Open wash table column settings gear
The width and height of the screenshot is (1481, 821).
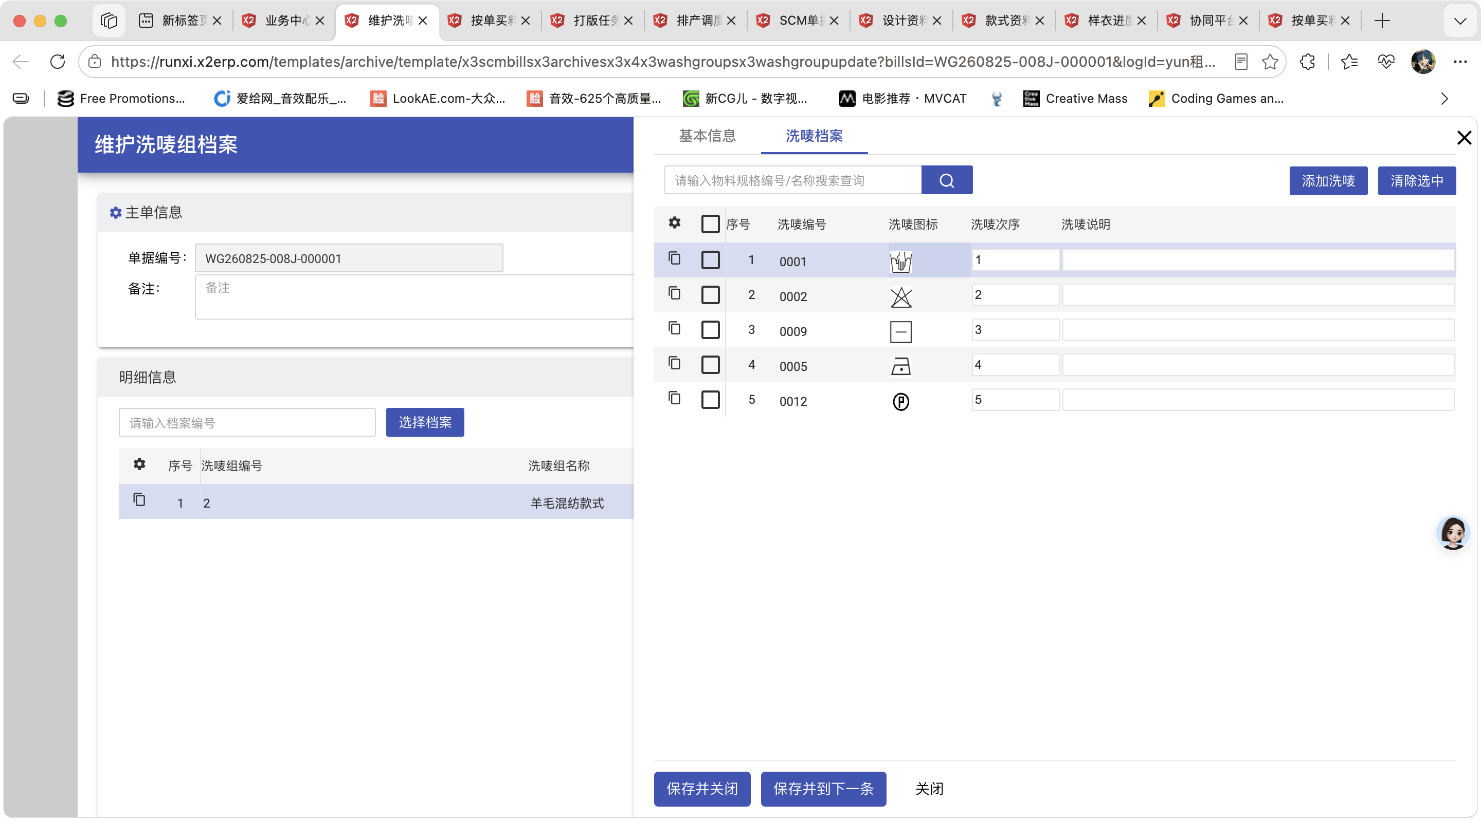click(x=674, y=223)
